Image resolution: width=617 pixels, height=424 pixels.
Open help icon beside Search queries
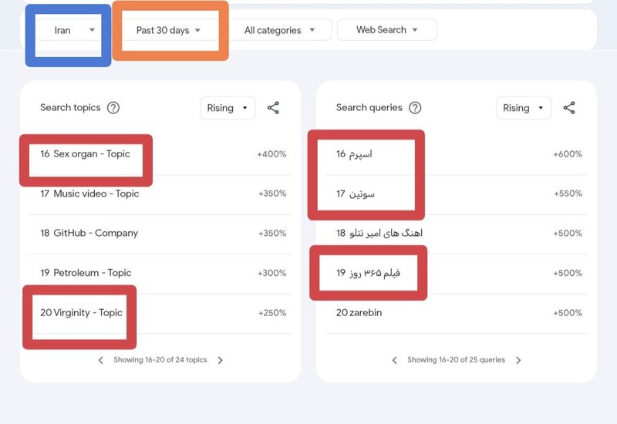pos(415,108)
